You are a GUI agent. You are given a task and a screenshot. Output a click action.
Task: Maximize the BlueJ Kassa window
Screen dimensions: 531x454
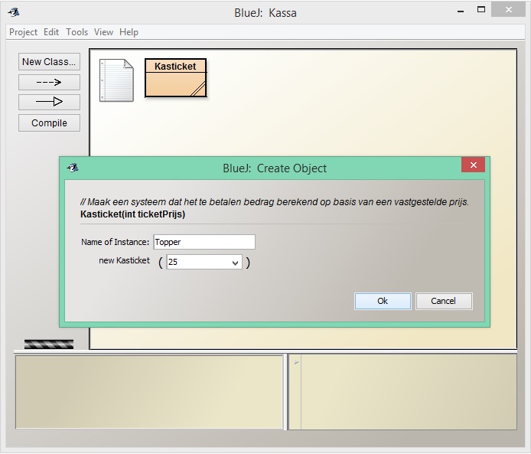tap(481, 10)
